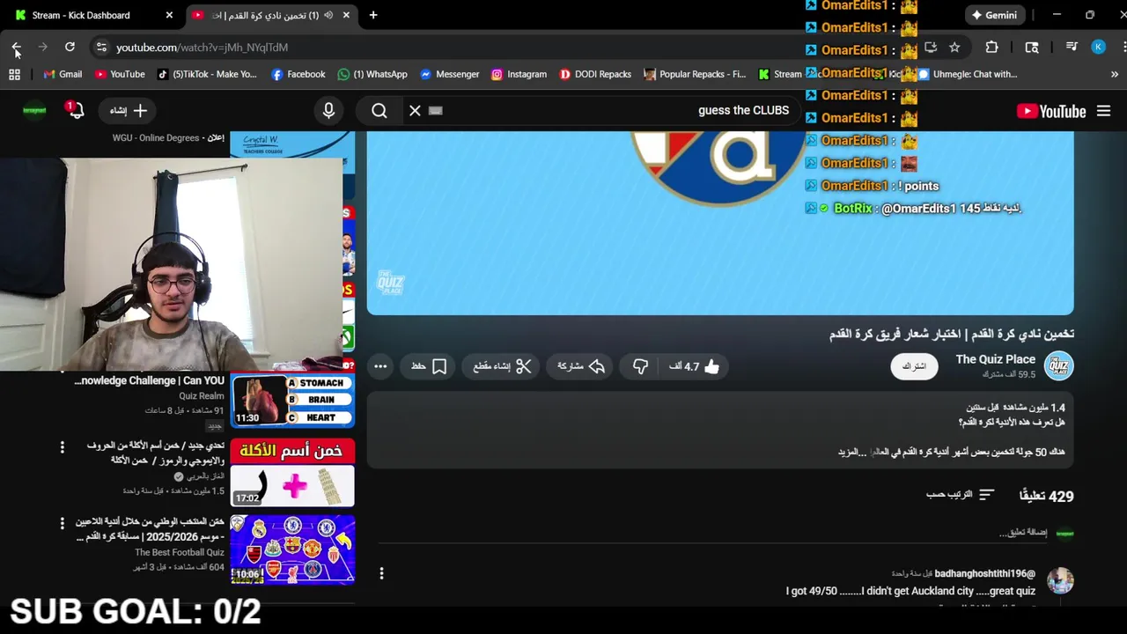Open a new browser tab

[373, 15]
